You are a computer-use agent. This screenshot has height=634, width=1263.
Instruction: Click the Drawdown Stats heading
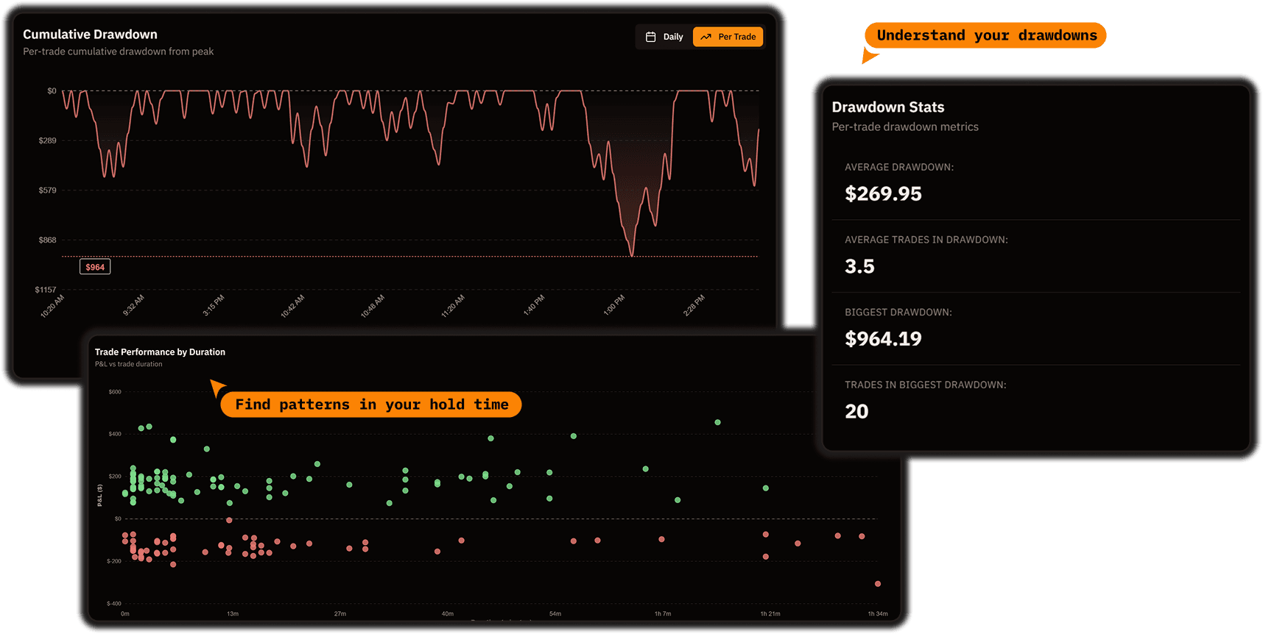point(888,107)
